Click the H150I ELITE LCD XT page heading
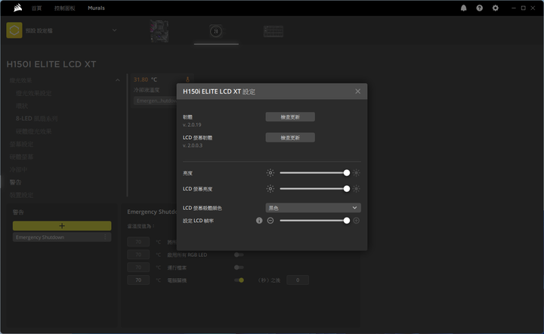 pos(51,64)
